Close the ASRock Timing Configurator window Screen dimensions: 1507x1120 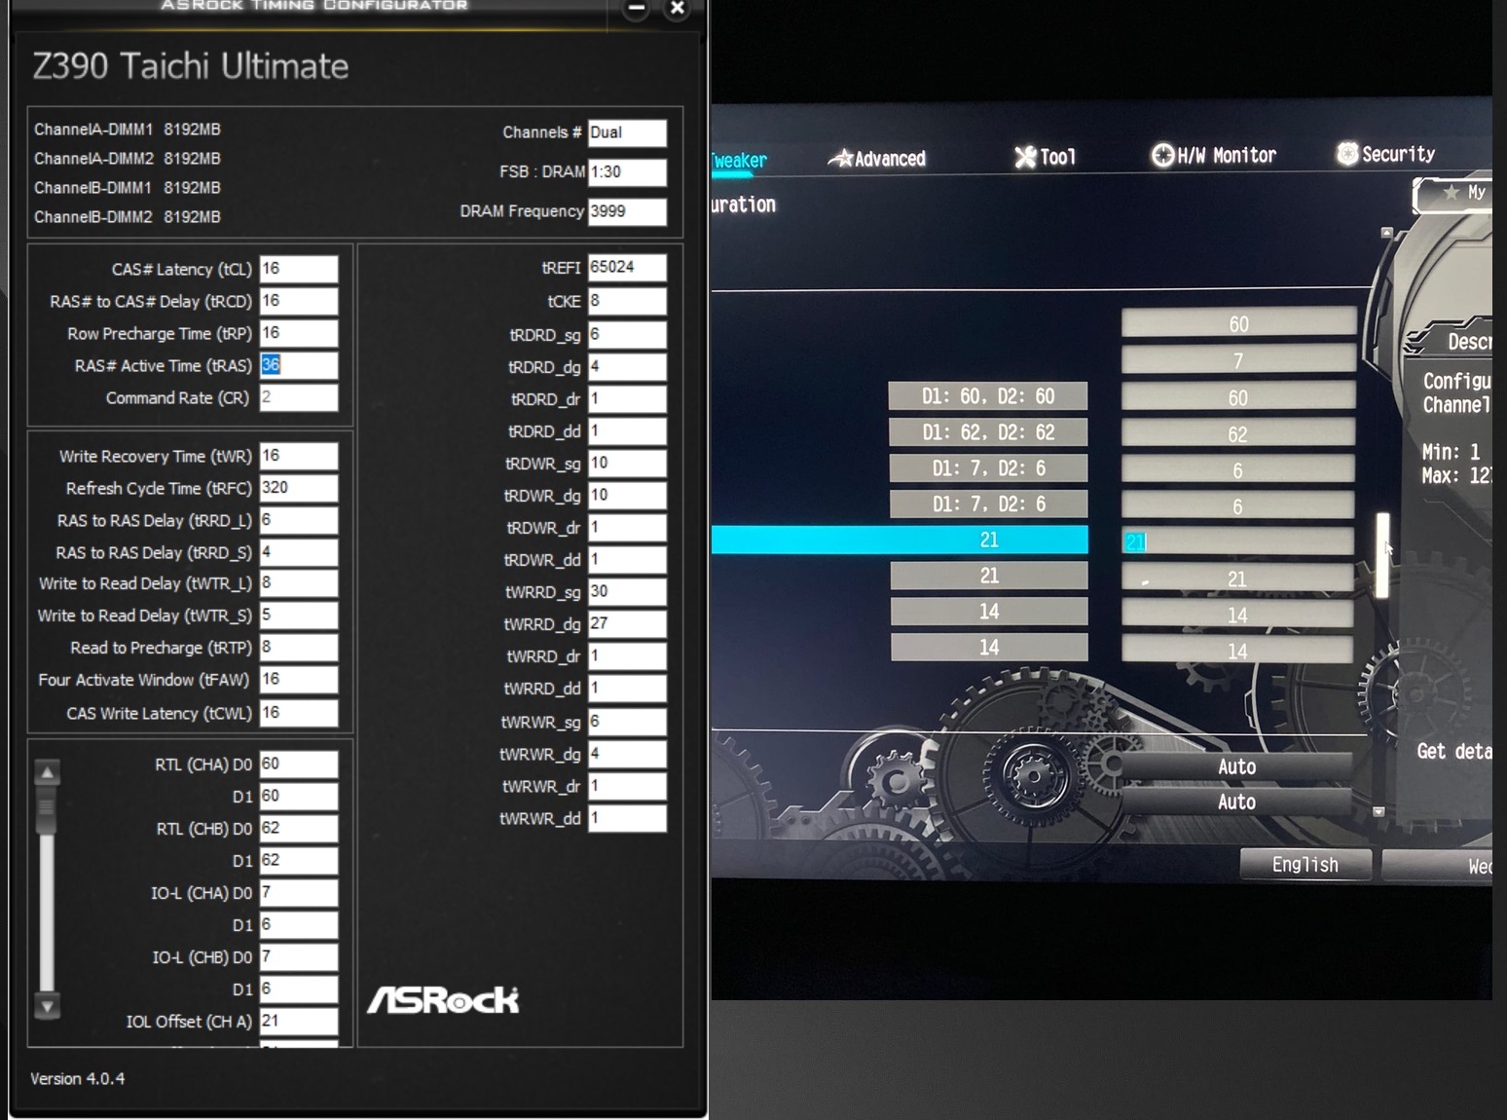[678, 9]
